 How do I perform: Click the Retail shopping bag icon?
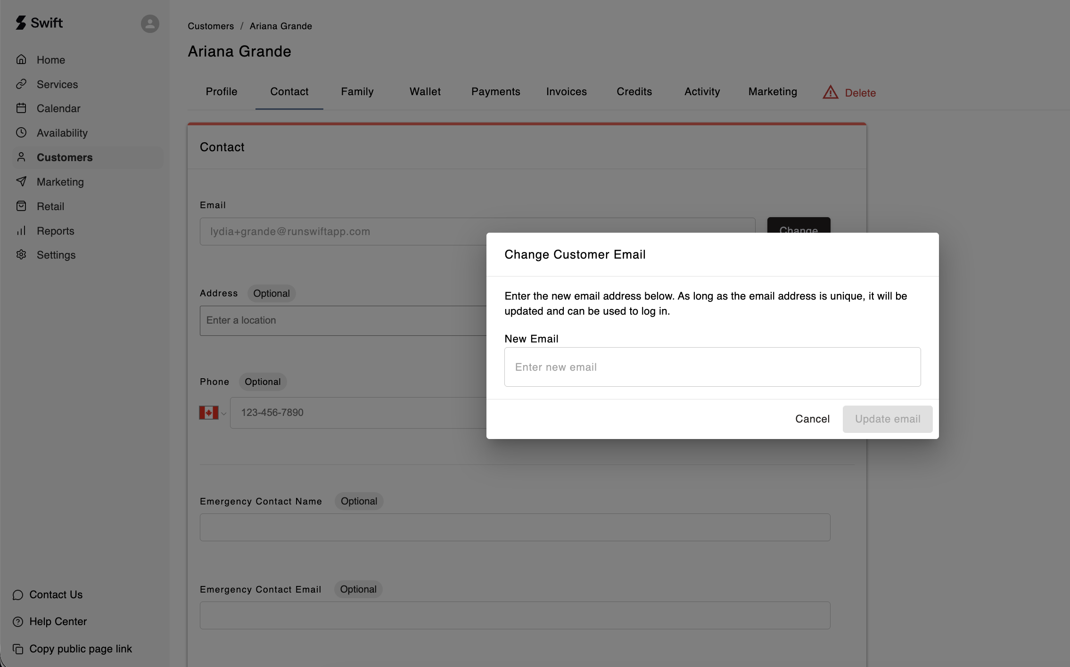[21, 206]
